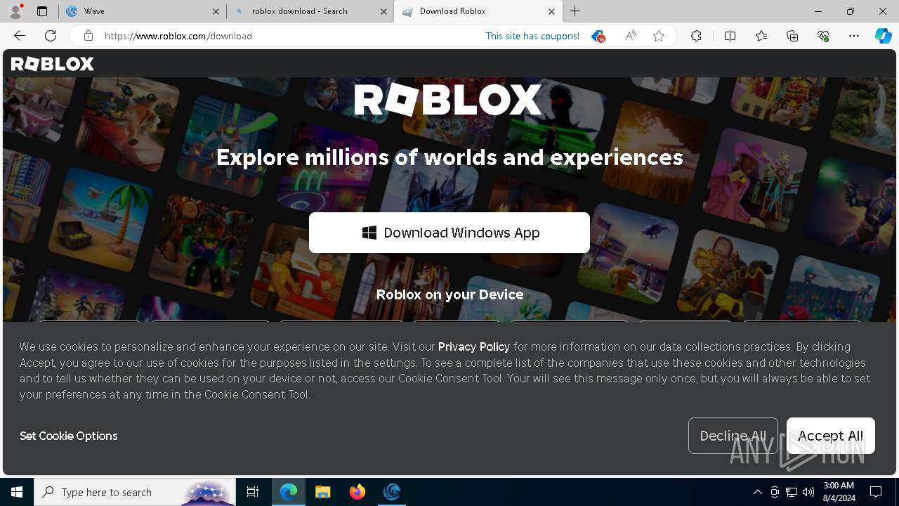This screenshot has width=899, height=506.
Task: Click the Roblox on your Device heading
Action: [x=449, y=294]
